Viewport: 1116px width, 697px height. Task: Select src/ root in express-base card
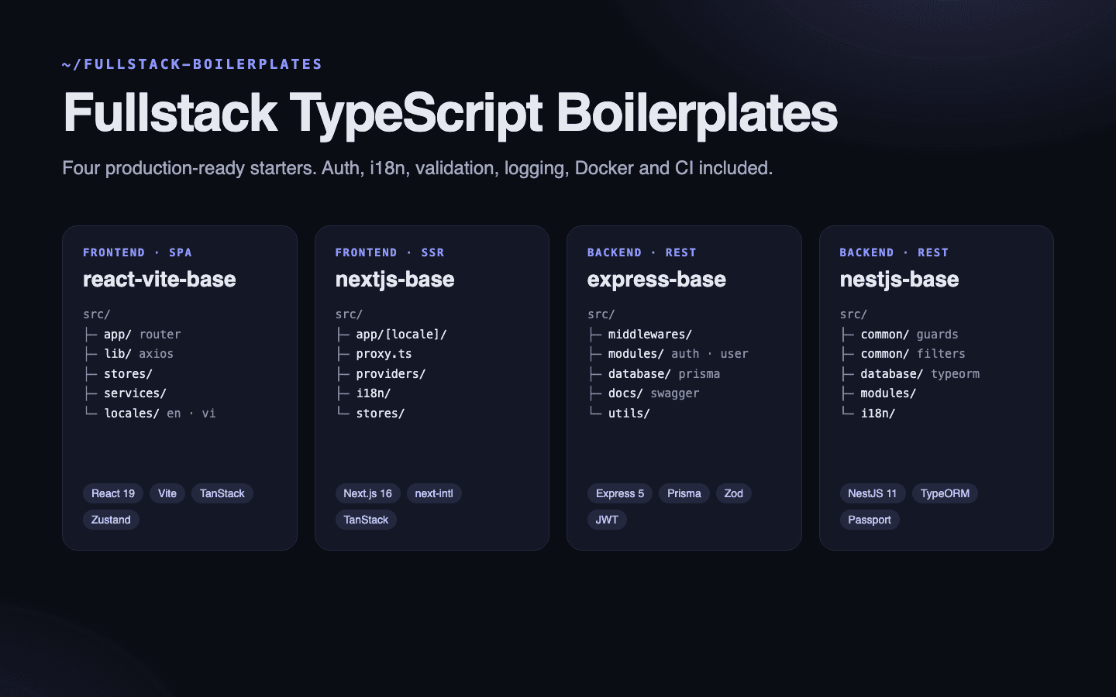[x=601, y=314]
